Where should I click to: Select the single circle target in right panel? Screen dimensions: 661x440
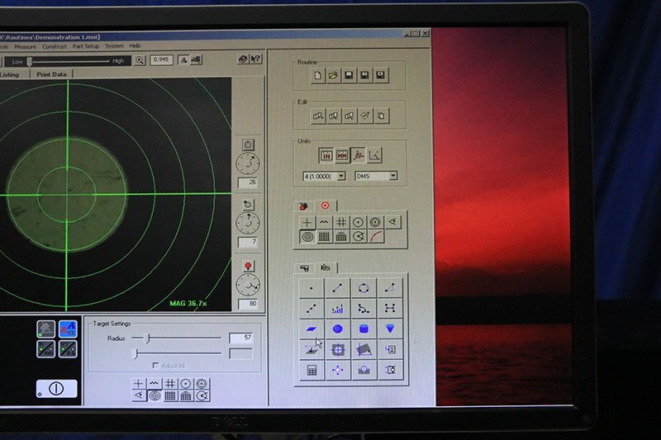coord(359,222)
